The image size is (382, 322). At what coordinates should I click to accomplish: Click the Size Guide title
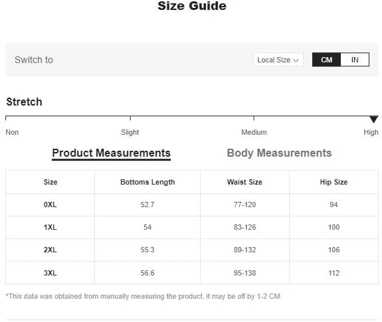point(192,6)
